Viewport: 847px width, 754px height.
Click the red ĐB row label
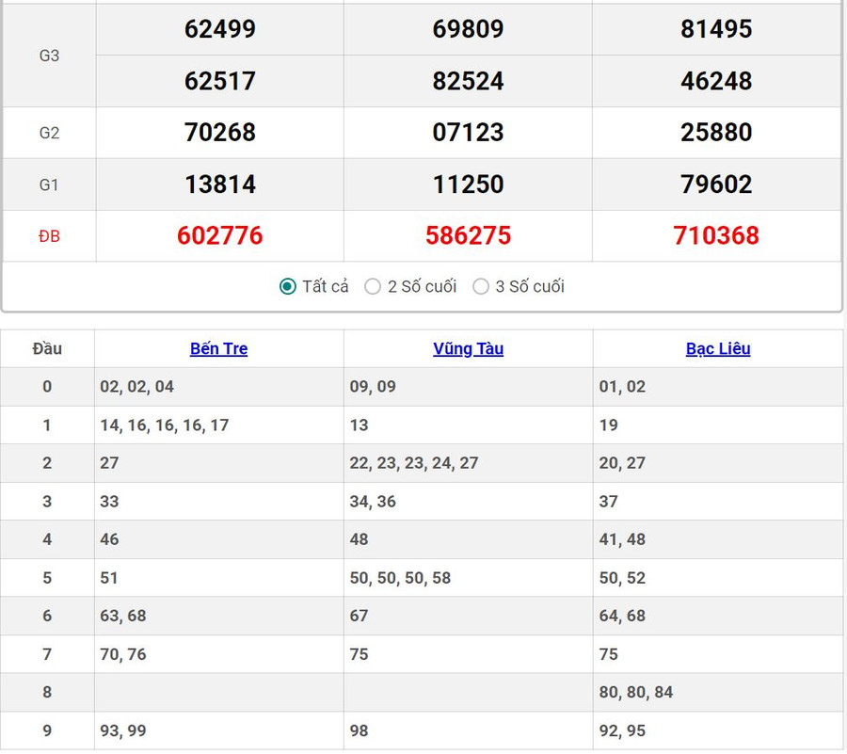click(x=49, y=236)
